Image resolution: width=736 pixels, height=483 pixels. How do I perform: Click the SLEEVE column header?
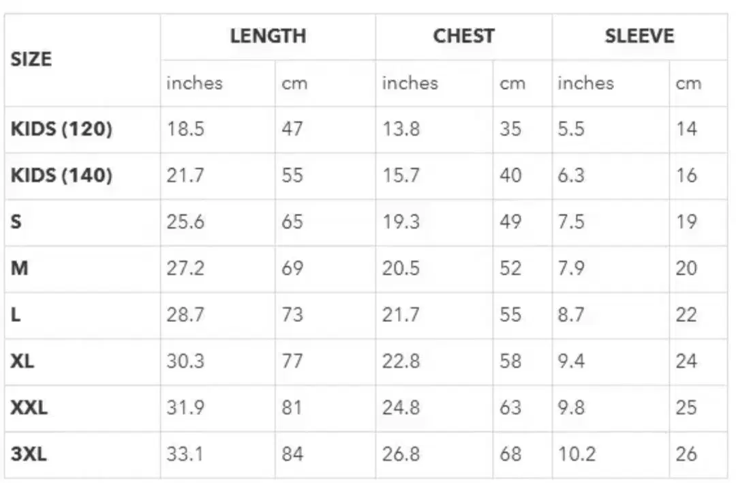639,36
